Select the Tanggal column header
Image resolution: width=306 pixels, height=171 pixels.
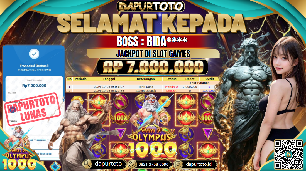tap(109, 79)
